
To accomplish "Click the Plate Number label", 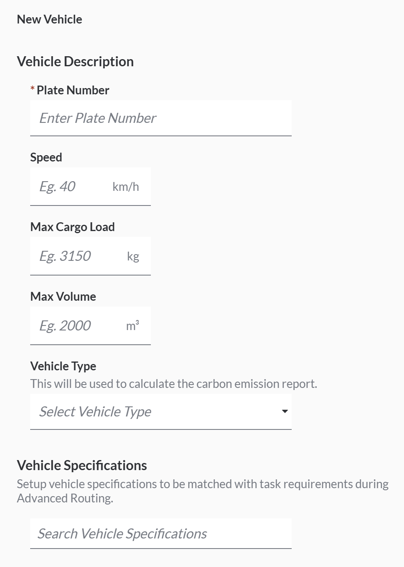I will [73, 90].
